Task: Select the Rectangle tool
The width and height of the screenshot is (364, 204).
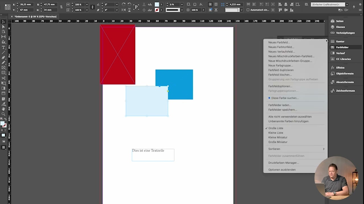Action: [3, 73]
